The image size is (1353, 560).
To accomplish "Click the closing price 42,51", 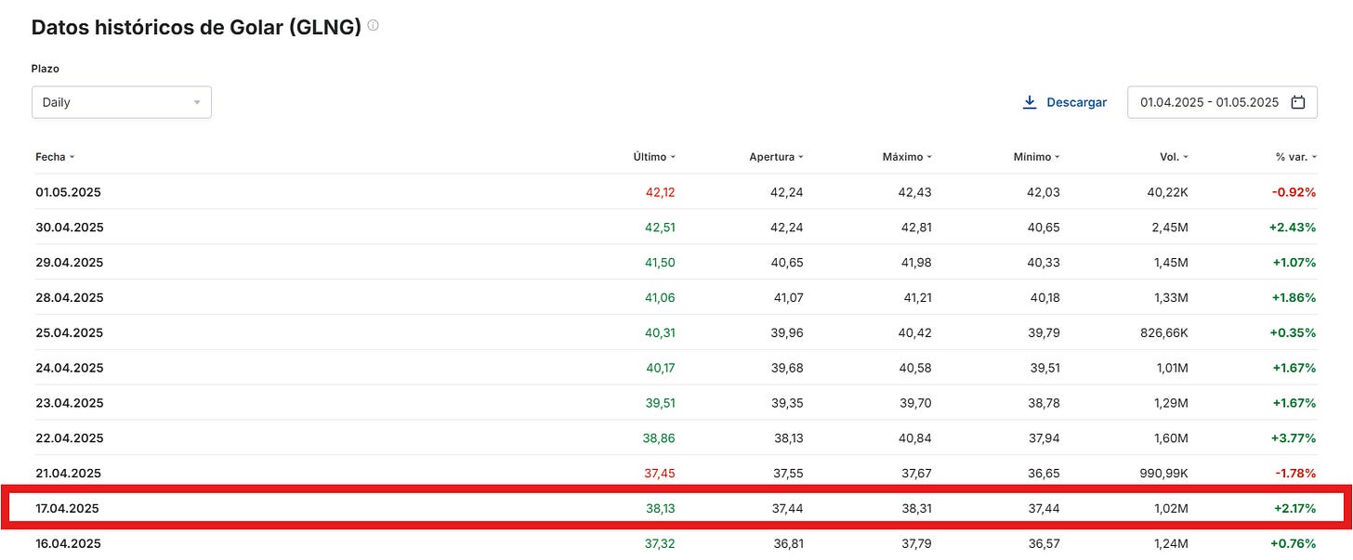I will click(661, 228).
